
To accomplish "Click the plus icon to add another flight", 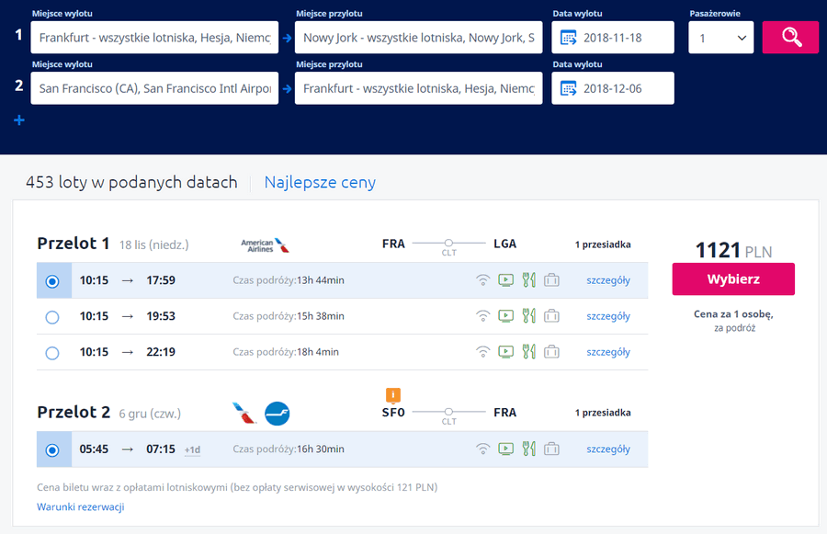I will tap(19, 120).
